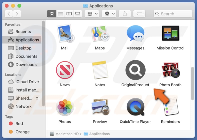
Task: Click the Search field
Action: click(173, 13)
